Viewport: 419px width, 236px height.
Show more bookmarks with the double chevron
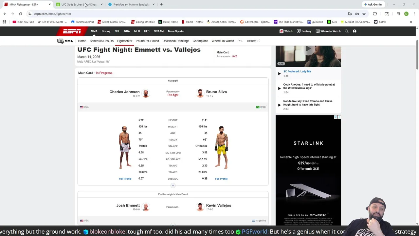411,22
